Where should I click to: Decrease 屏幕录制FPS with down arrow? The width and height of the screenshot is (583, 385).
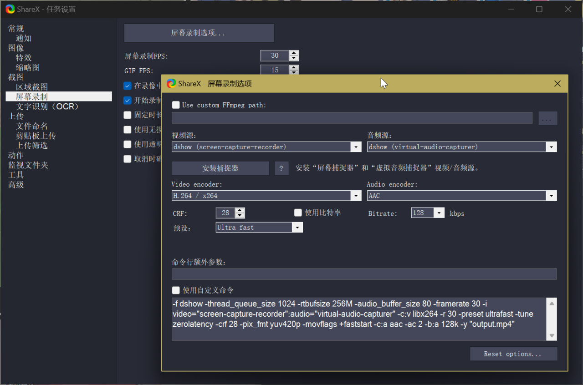[294, 58]
